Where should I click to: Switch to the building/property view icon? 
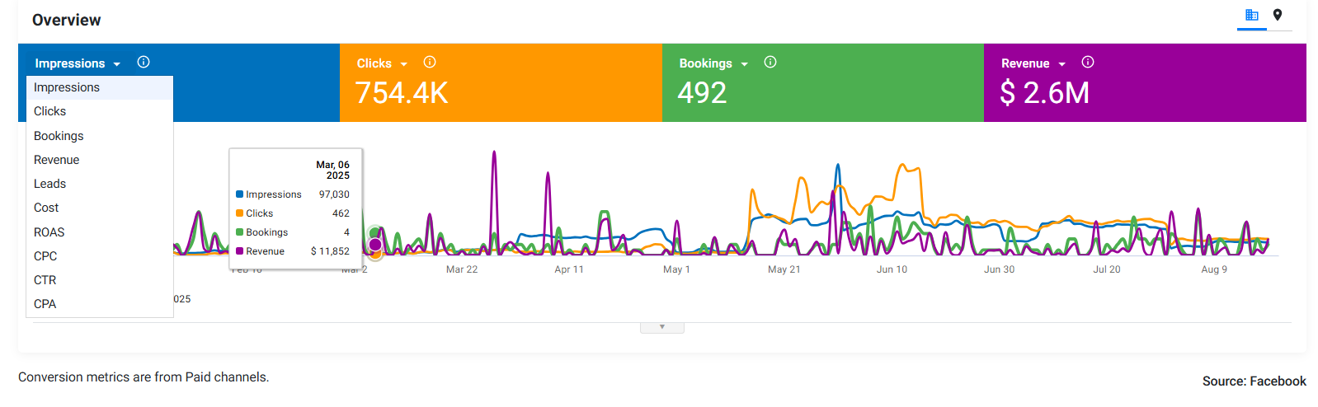coord(1251,15)
